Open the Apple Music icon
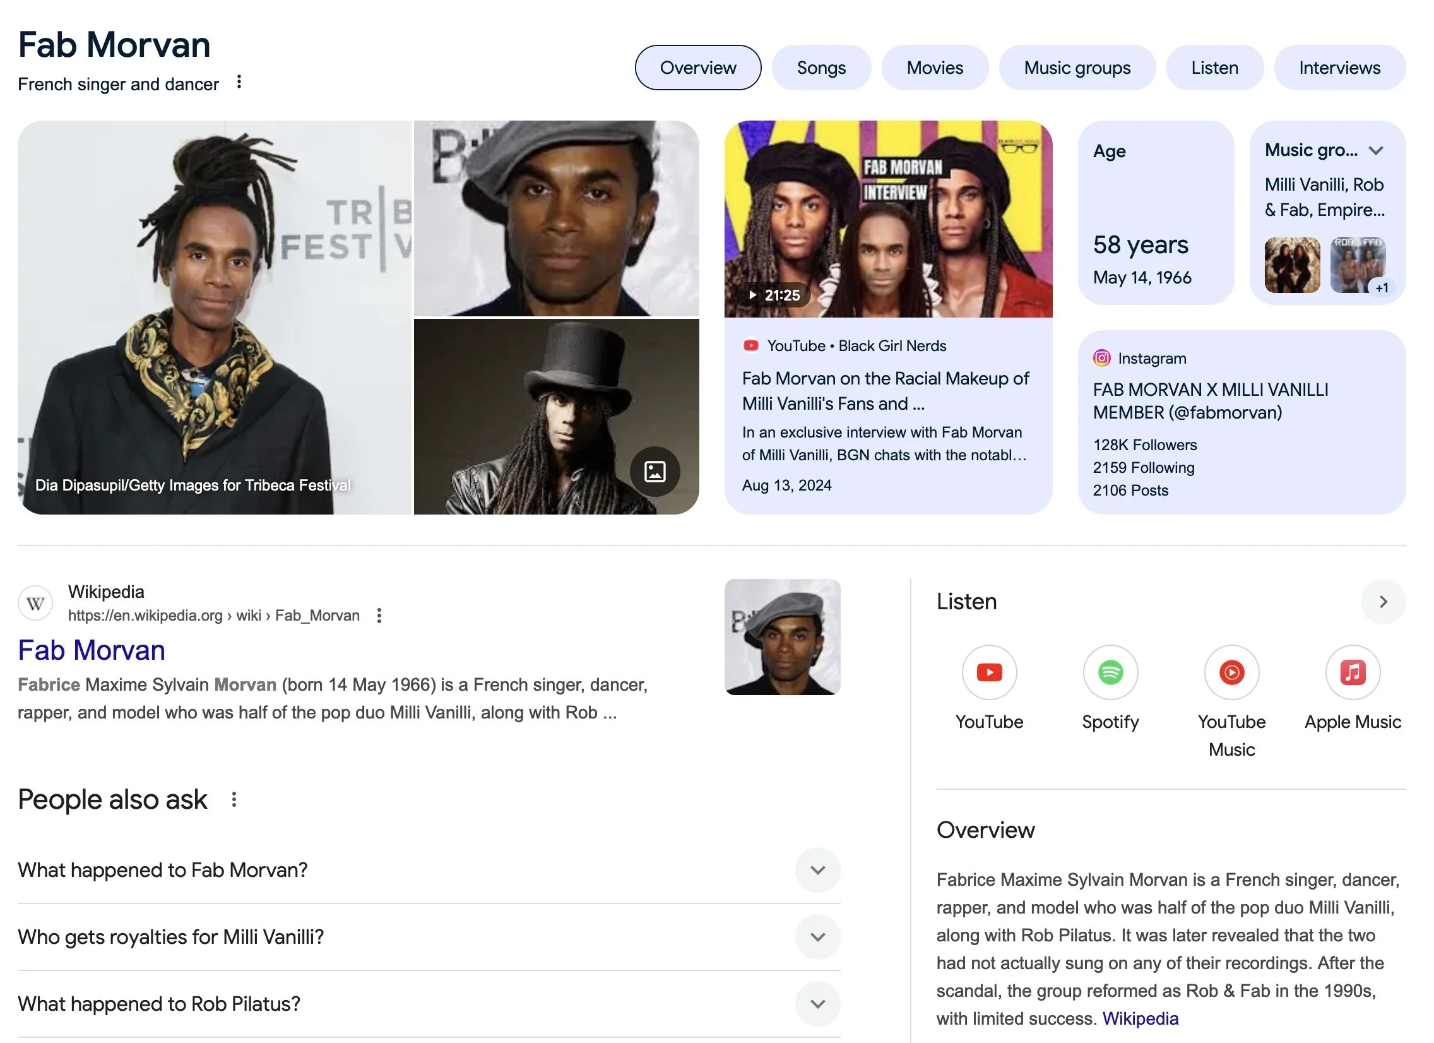Viewport: 1434px width, 1043px height. tap(1353, 672)
